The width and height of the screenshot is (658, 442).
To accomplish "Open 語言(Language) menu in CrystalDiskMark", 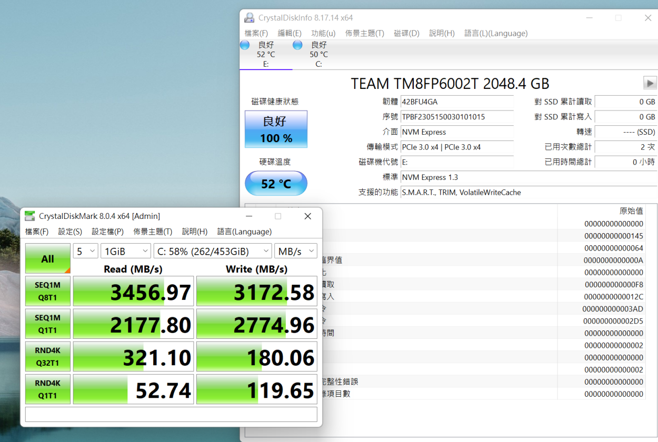I will click(x=245, y=232).
